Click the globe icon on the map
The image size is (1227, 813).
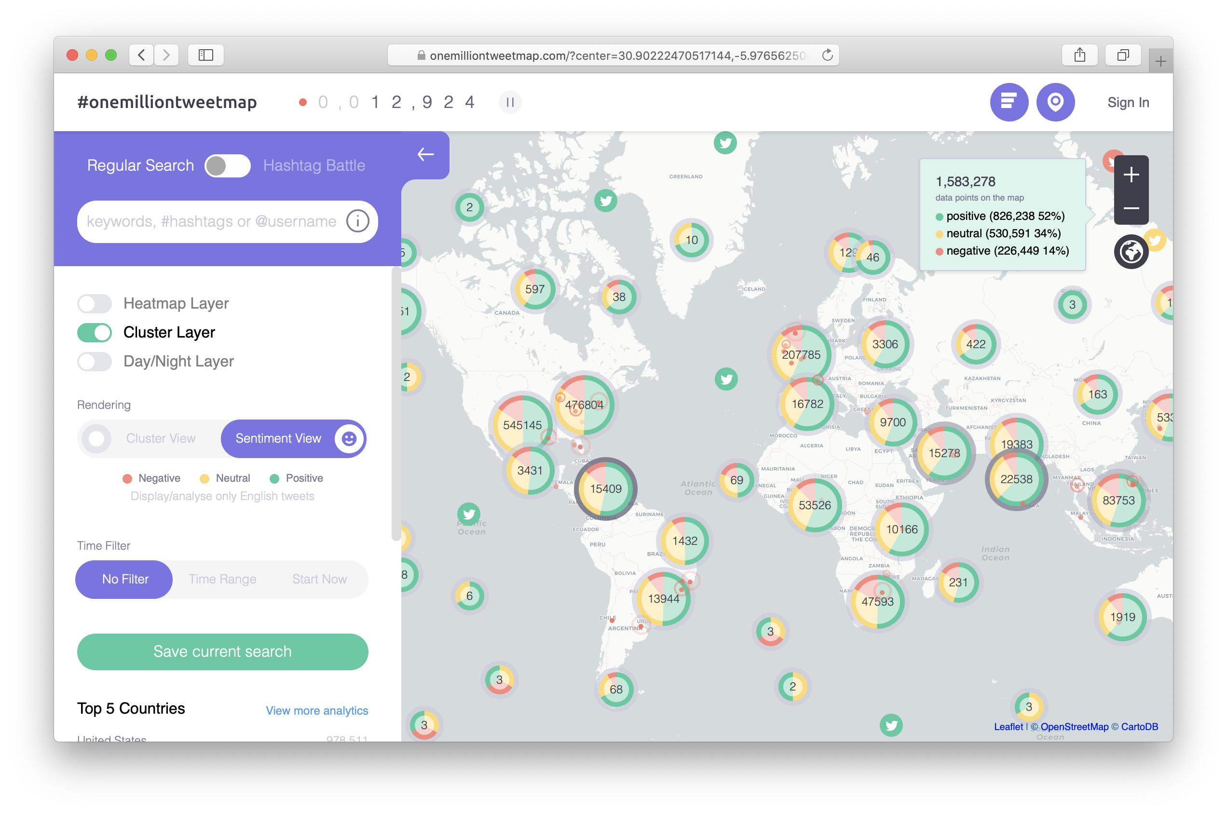[x=1131, y=252]
